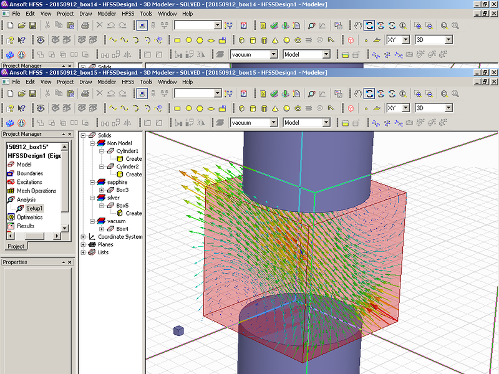499x374 pixels.
Task: Toggle the object select mode button in front window
Action: click(x=142, y=93)
